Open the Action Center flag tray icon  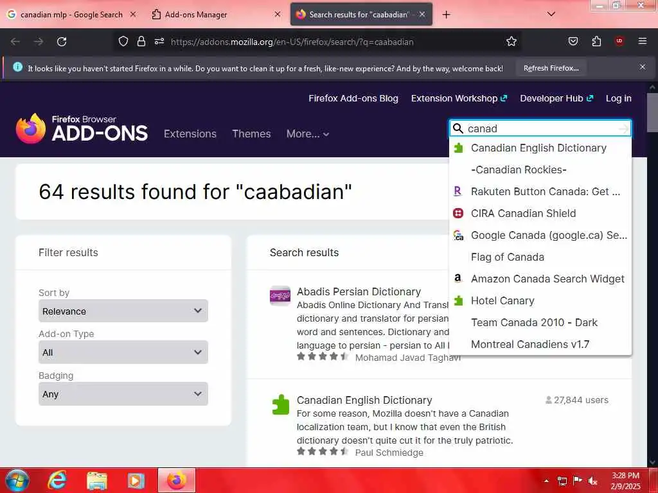[578, 481]
